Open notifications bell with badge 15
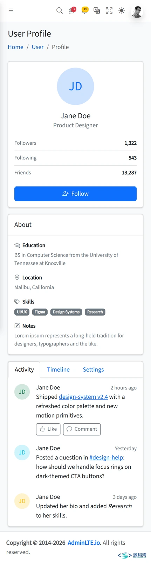The width and height of the screenshot is (151, 563). 84,10
